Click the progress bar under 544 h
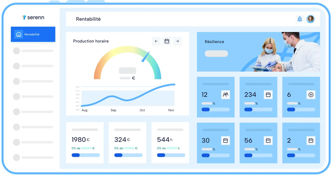 171,155
